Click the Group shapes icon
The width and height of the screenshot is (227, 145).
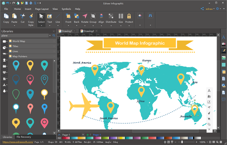click(93, 16)
